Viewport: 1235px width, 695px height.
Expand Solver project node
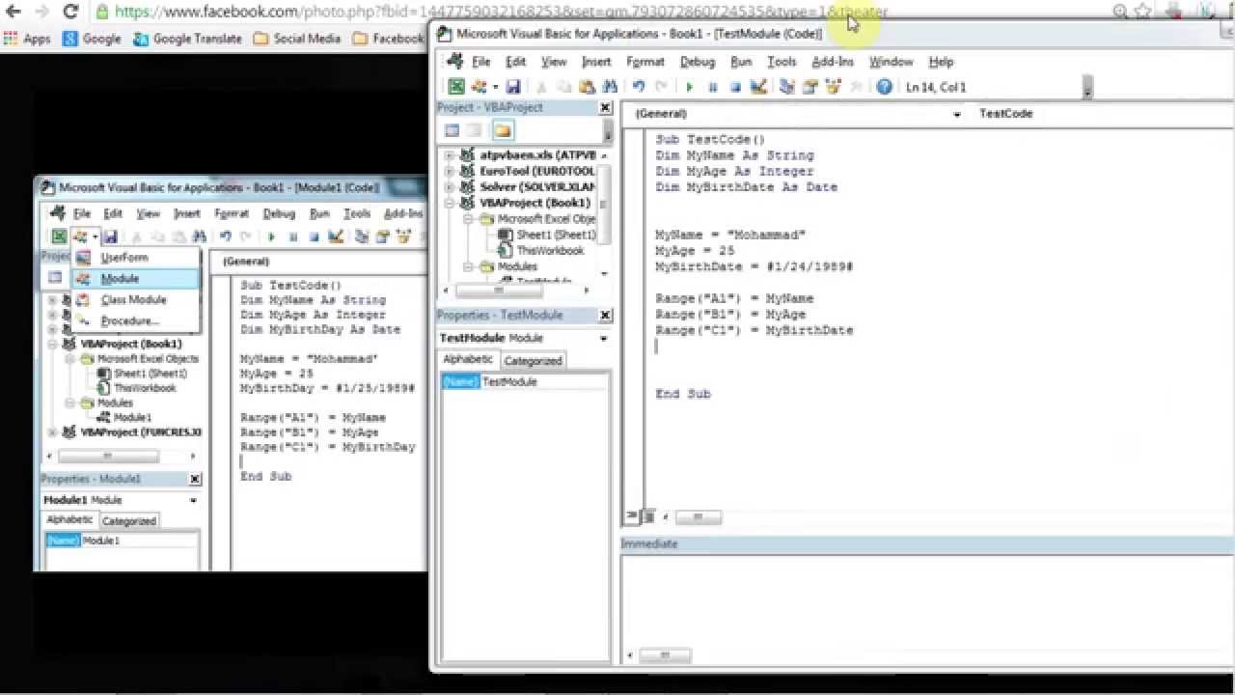coord(450,187)
